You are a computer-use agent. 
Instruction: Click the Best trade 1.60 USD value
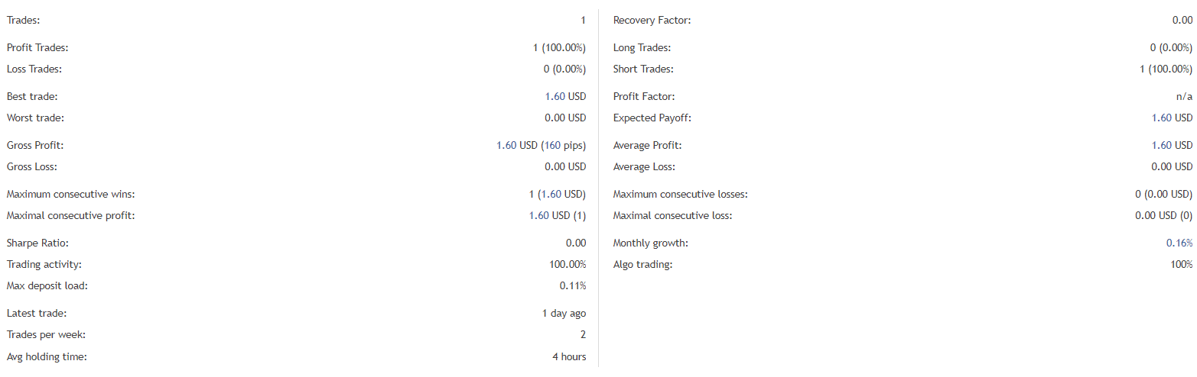click(565, 97)
